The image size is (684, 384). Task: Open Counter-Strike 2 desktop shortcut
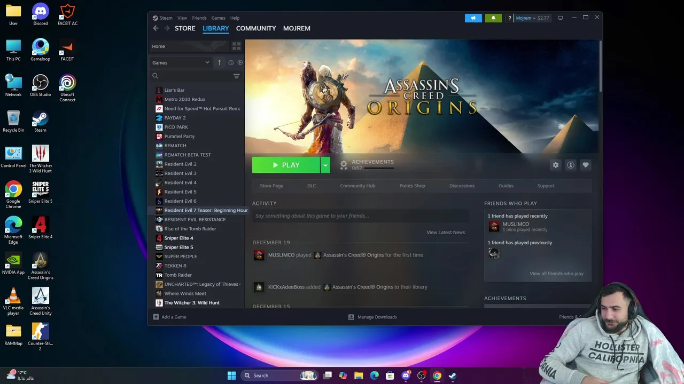41,337
